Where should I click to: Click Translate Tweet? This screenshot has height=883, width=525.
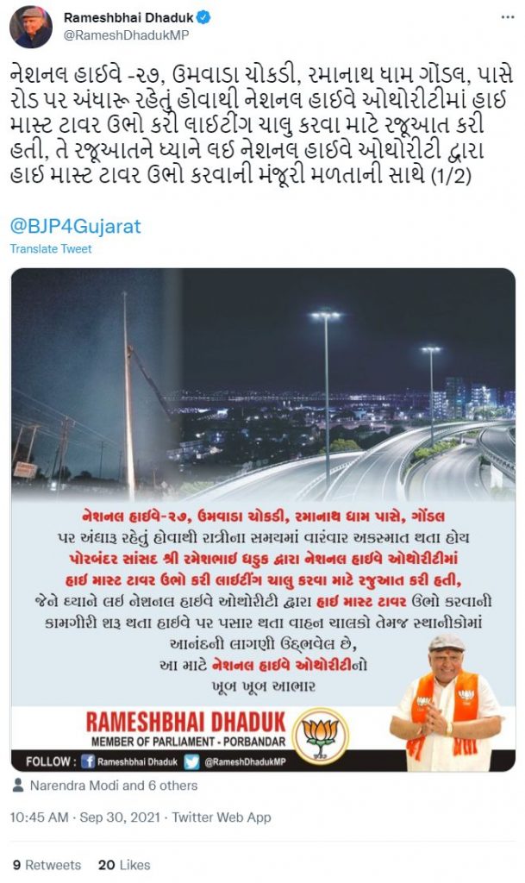[x=51, y=249]
